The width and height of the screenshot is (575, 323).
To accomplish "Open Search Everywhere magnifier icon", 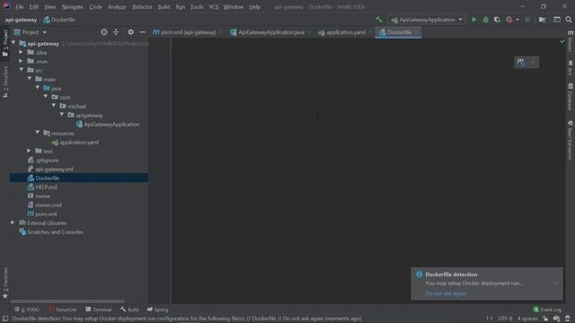I will [x=569, y=20].
